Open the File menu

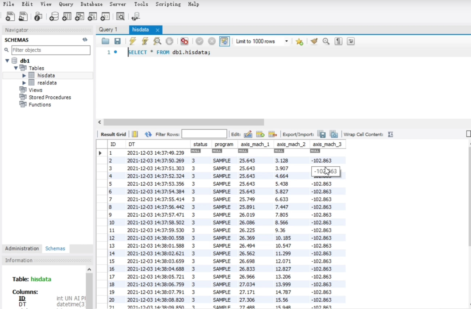[x=9, y=4]
